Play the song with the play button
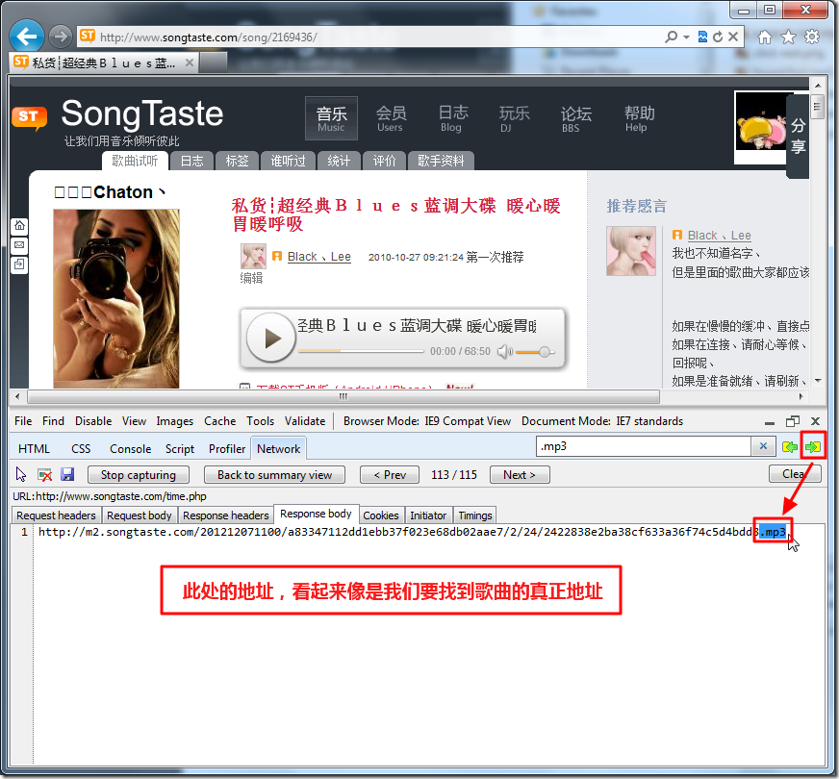The height and width of the screenshot is (779, 839). click(270, 338)
